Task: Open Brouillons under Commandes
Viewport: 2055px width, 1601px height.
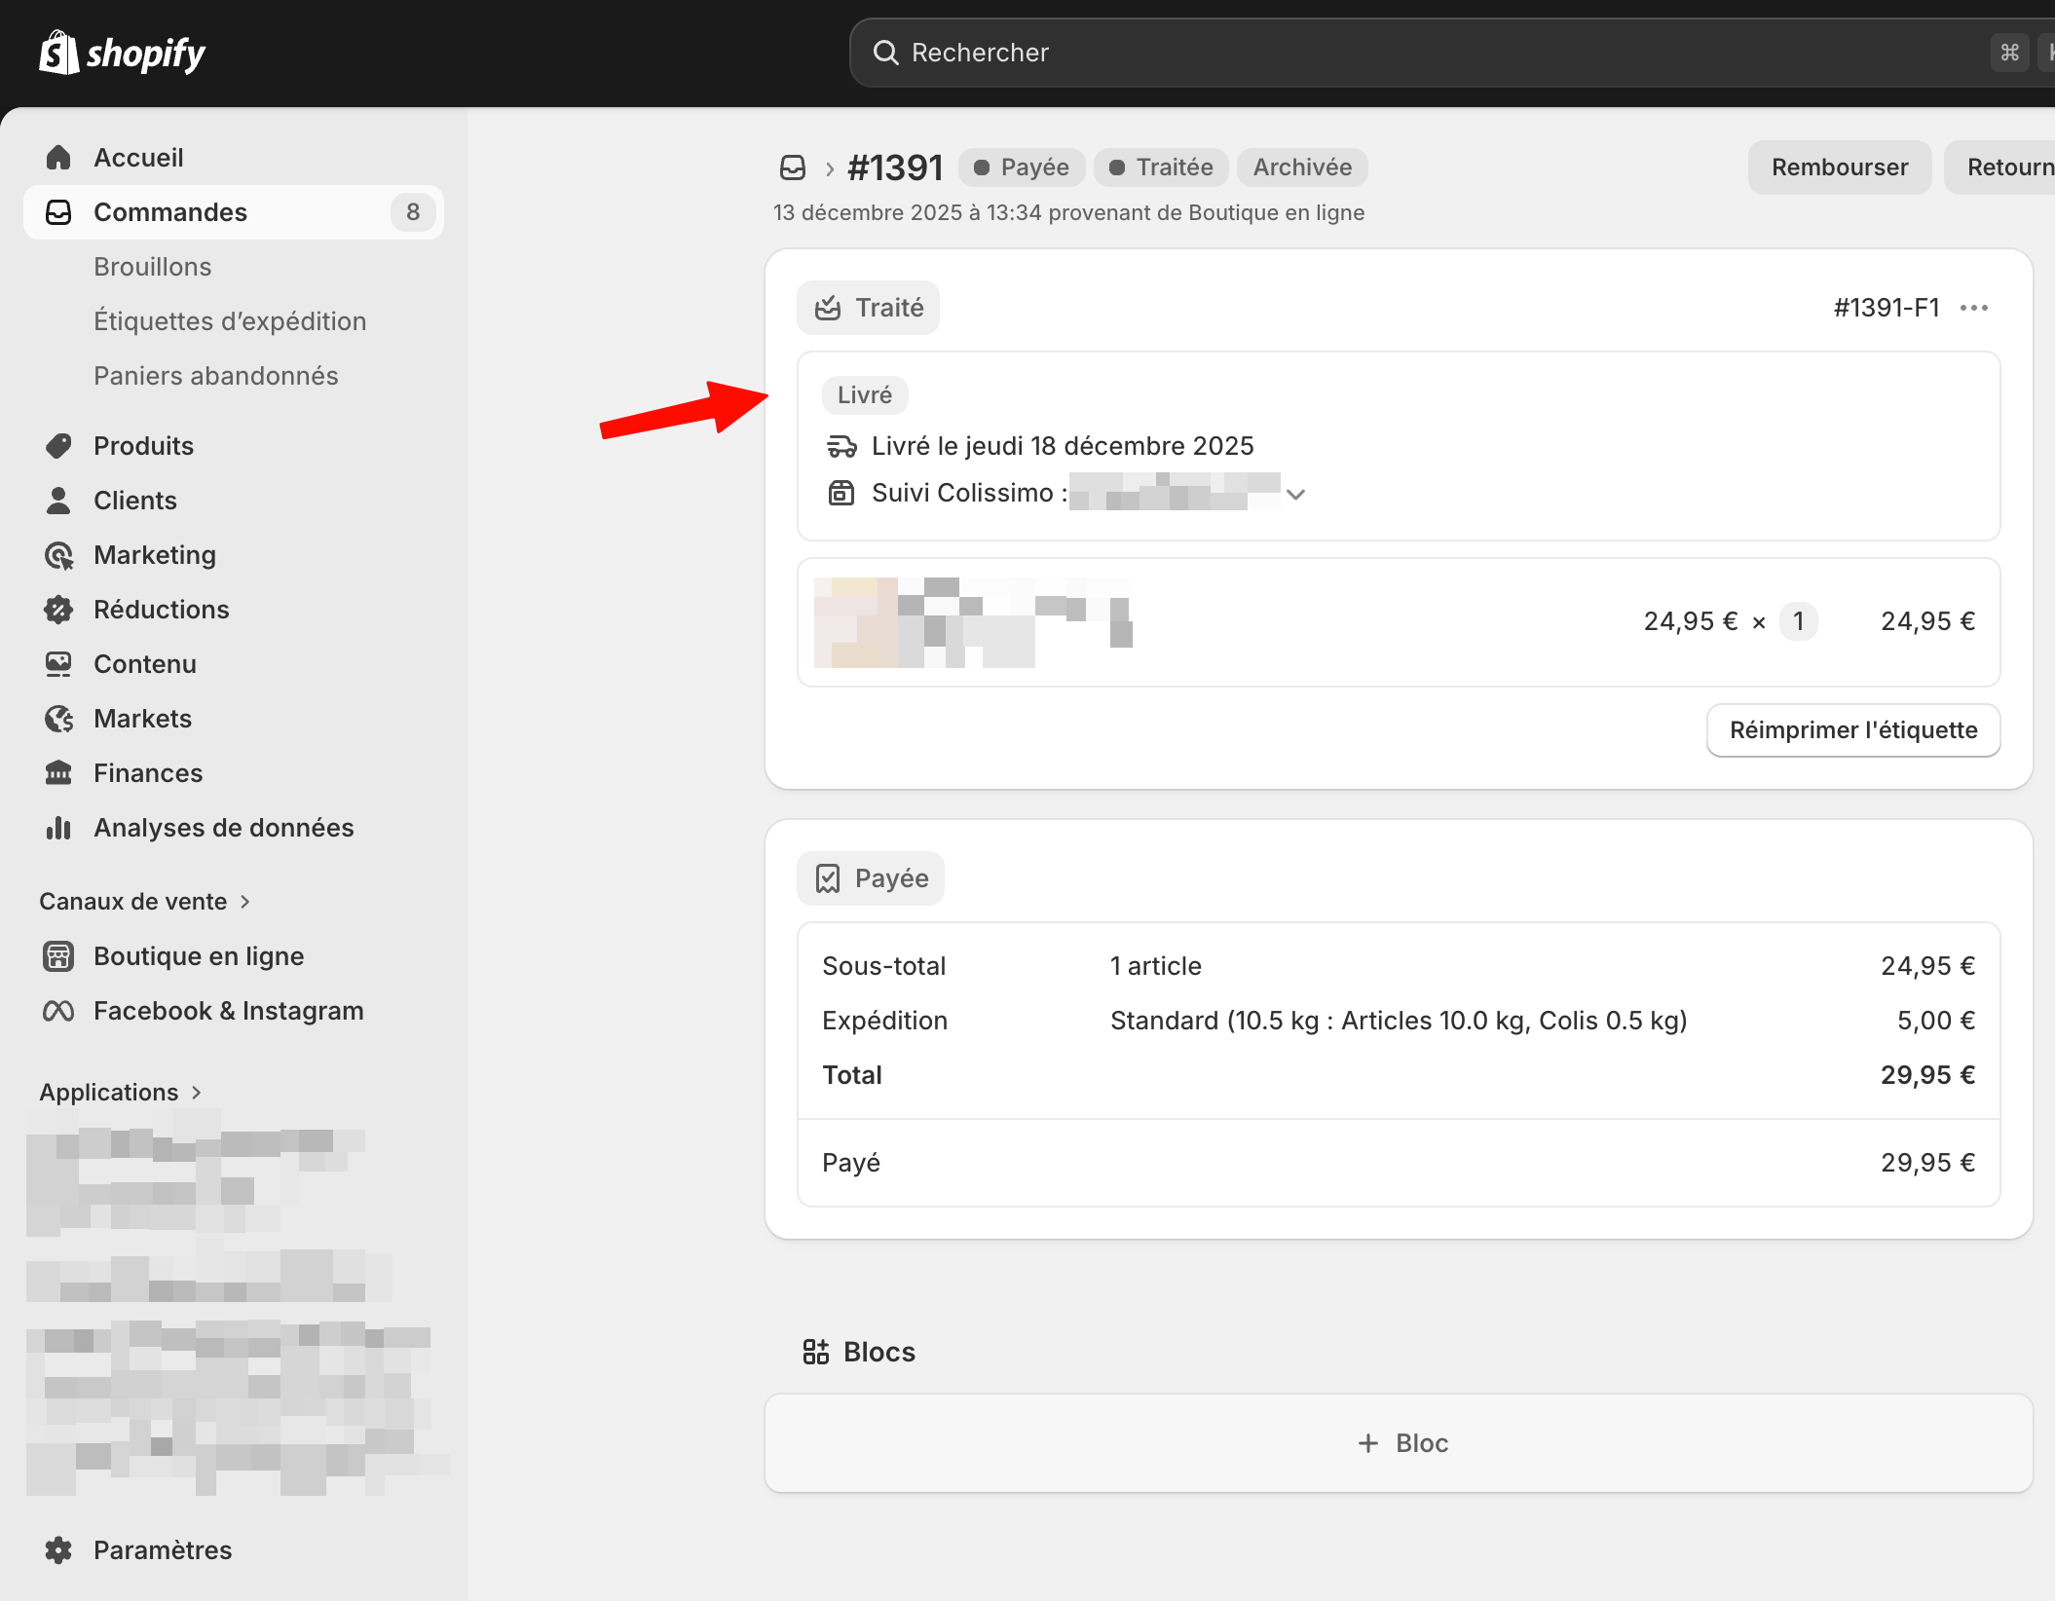Action: point(152,267)
